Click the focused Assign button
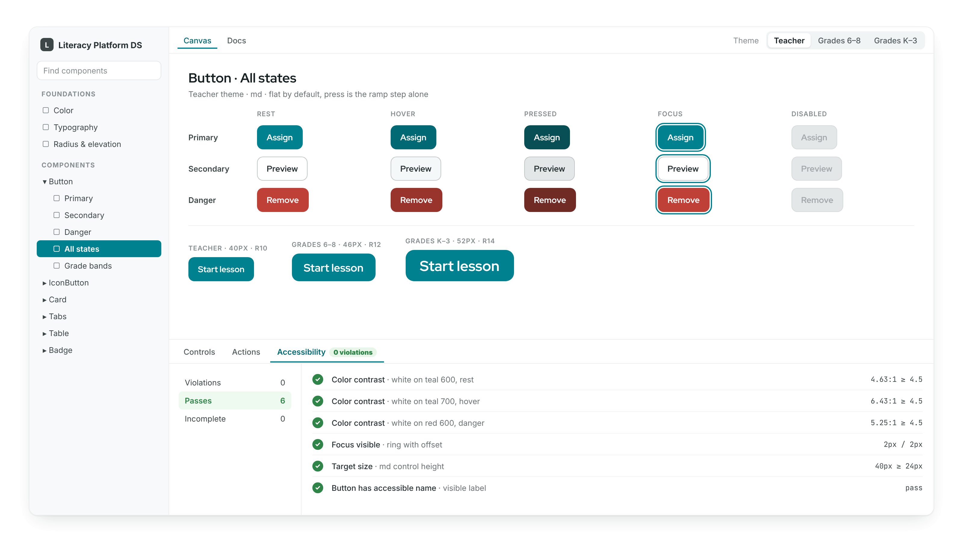963x542 pixels. pos(680,137)
